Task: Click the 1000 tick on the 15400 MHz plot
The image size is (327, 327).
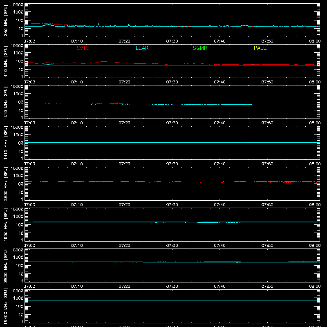Action: [18, 298]
